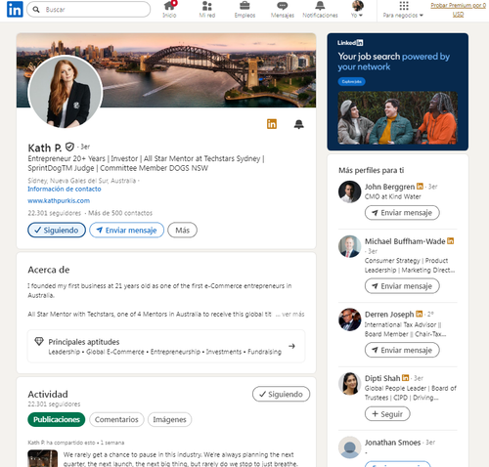Send message to Derren Joseph
Viewport: 489px width, 467px height.
(x=402, y=350)
